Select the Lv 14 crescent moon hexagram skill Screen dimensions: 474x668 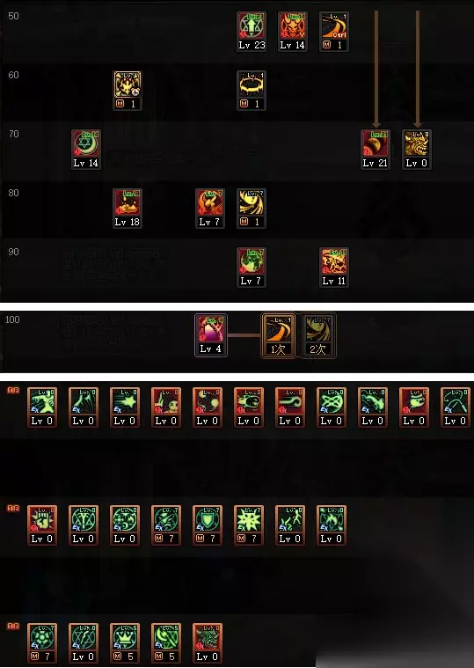(86, 150)
